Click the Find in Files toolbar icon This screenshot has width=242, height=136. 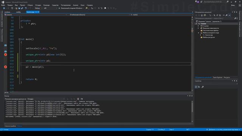pos(87,8)
